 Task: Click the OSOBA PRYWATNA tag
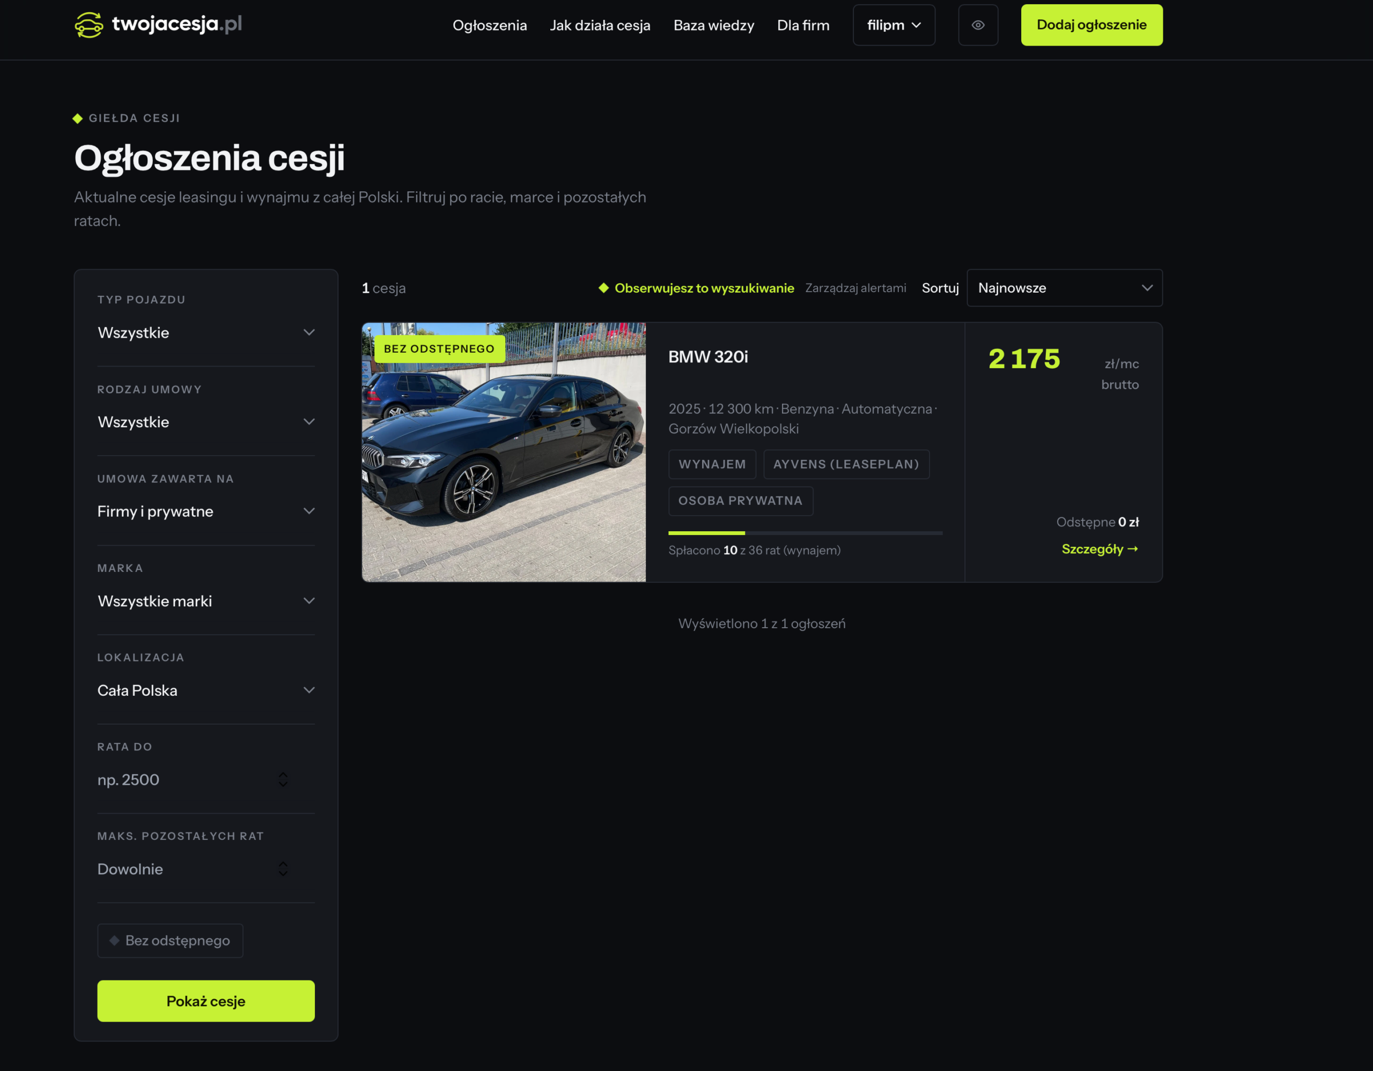pyautogui.click(x=740, y=501)
